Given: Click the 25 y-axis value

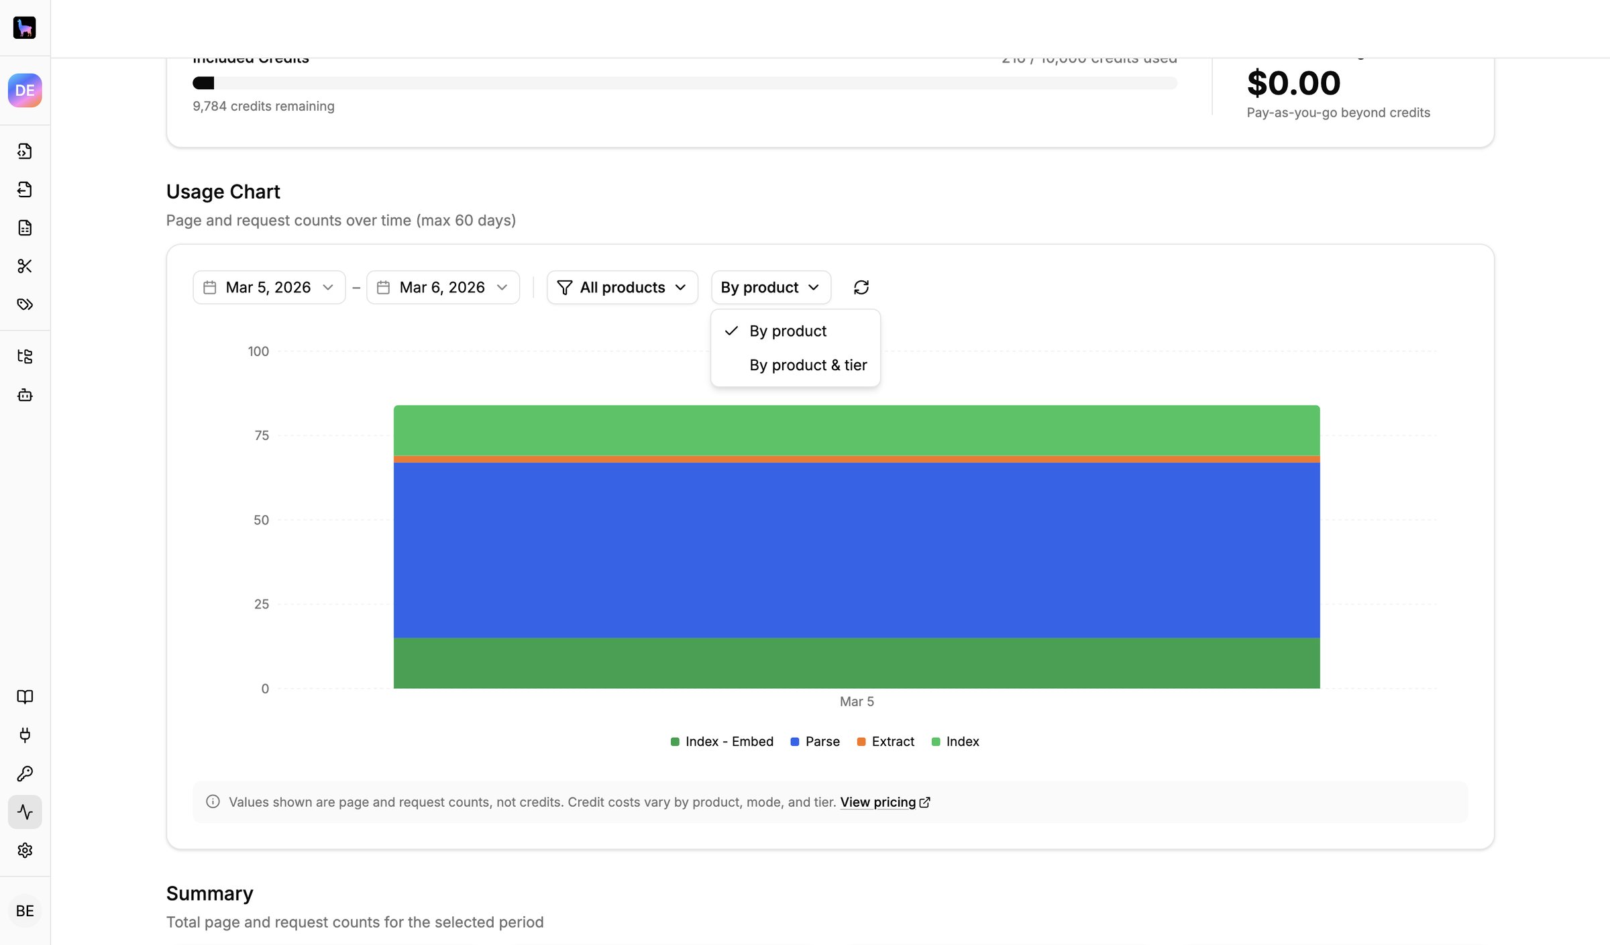Looking at the screenshot, I should coord(262,604).
